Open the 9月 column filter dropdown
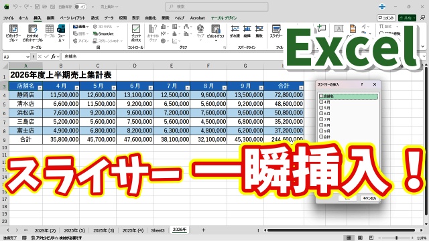The width and height of the screenshot is (429, 241). pos(261,88)
